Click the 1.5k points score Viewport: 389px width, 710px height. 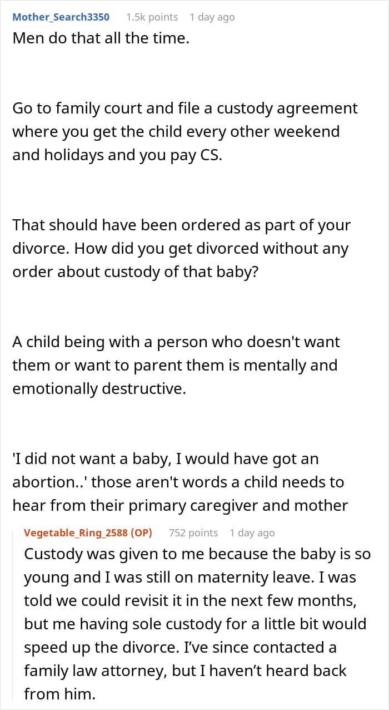click(x=152, y=17)
